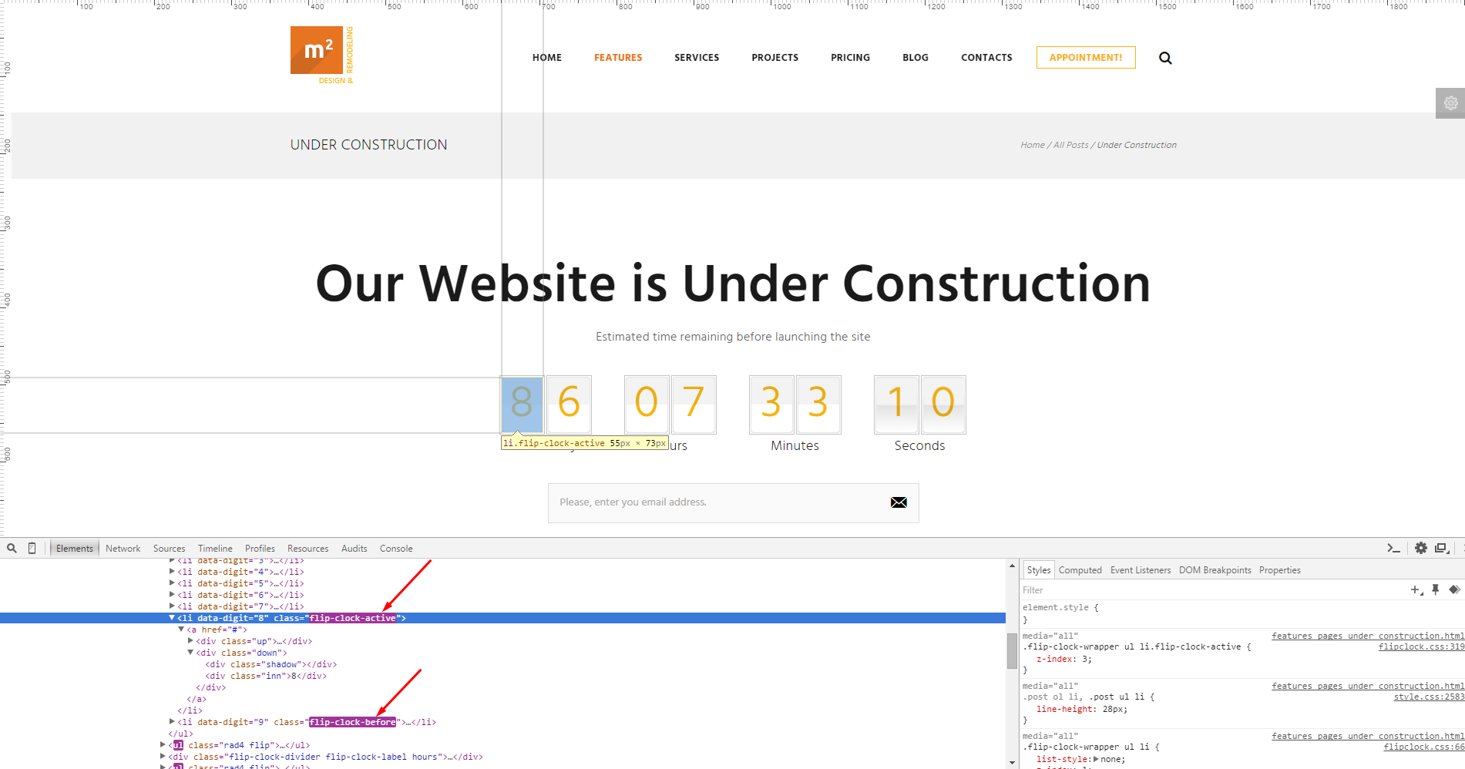Toggle device mode in the DevTools toolbar
Viewport: 1465px width, 769px height.
32,549
